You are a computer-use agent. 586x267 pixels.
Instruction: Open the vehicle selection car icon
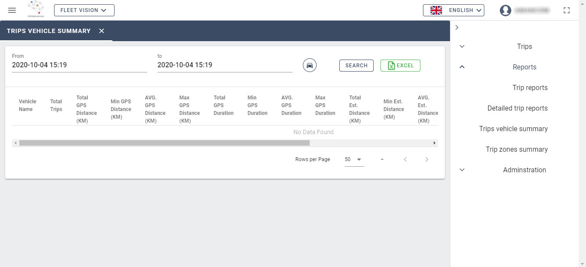[310, 65]
